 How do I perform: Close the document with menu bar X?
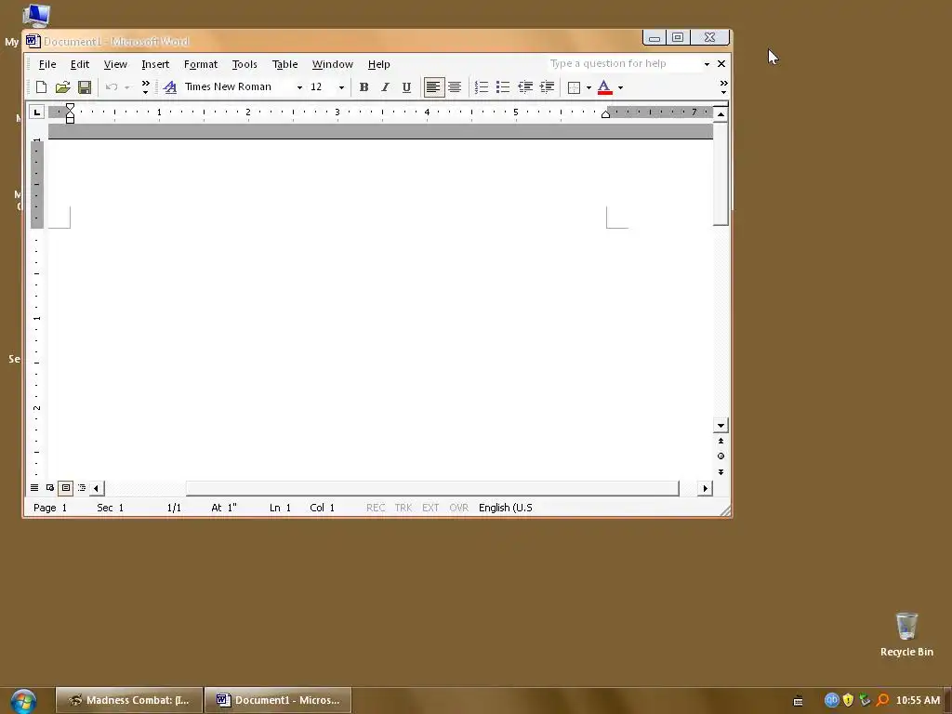pyautogui.click(x=721, y=64)
